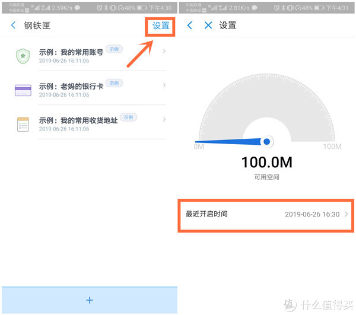Go back from the 设置 screen
The width and height of the screenshot is (356, 315).
[x=190, y=25]
